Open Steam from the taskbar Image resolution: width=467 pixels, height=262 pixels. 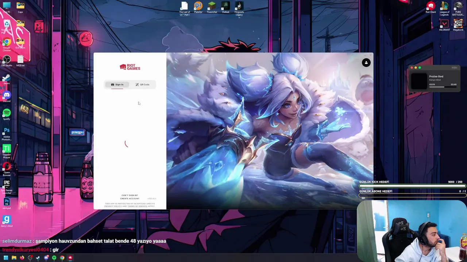point(38,258)
